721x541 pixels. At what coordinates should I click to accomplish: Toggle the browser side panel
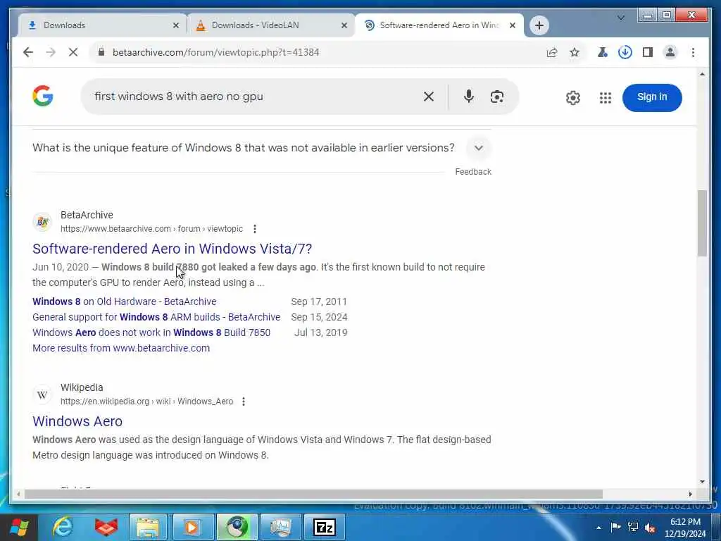(x=648, y=52)
